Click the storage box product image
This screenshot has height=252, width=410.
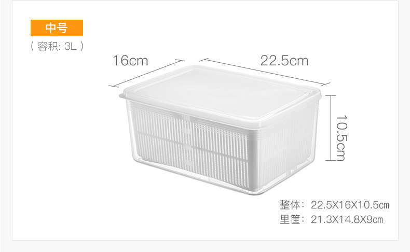click(x=220, y=130)
